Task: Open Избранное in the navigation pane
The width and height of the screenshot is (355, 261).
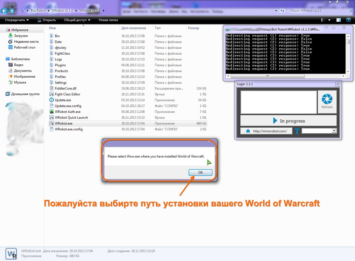Action: click(x=20, y=30)
